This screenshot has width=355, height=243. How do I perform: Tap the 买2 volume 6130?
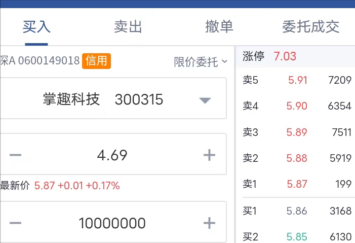pos(340,237)
